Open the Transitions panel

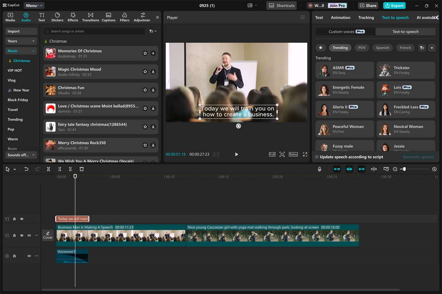click(x=90, y=17)
